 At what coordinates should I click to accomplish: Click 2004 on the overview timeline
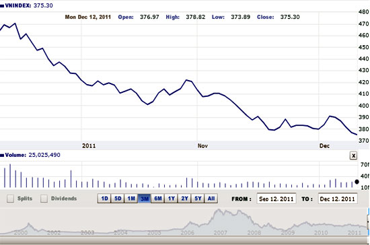pos(120,233)
